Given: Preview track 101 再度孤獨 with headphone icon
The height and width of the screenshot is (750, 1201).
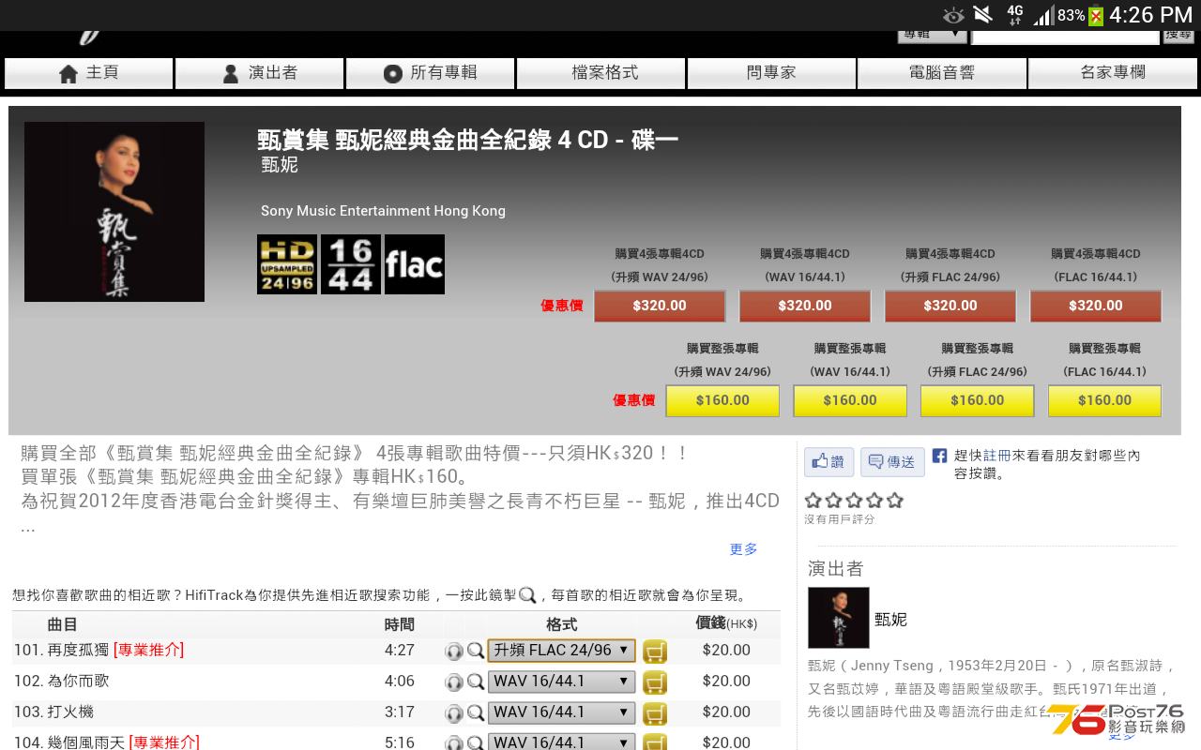Looking at the screenshot, I should click(x=454, y=651).
